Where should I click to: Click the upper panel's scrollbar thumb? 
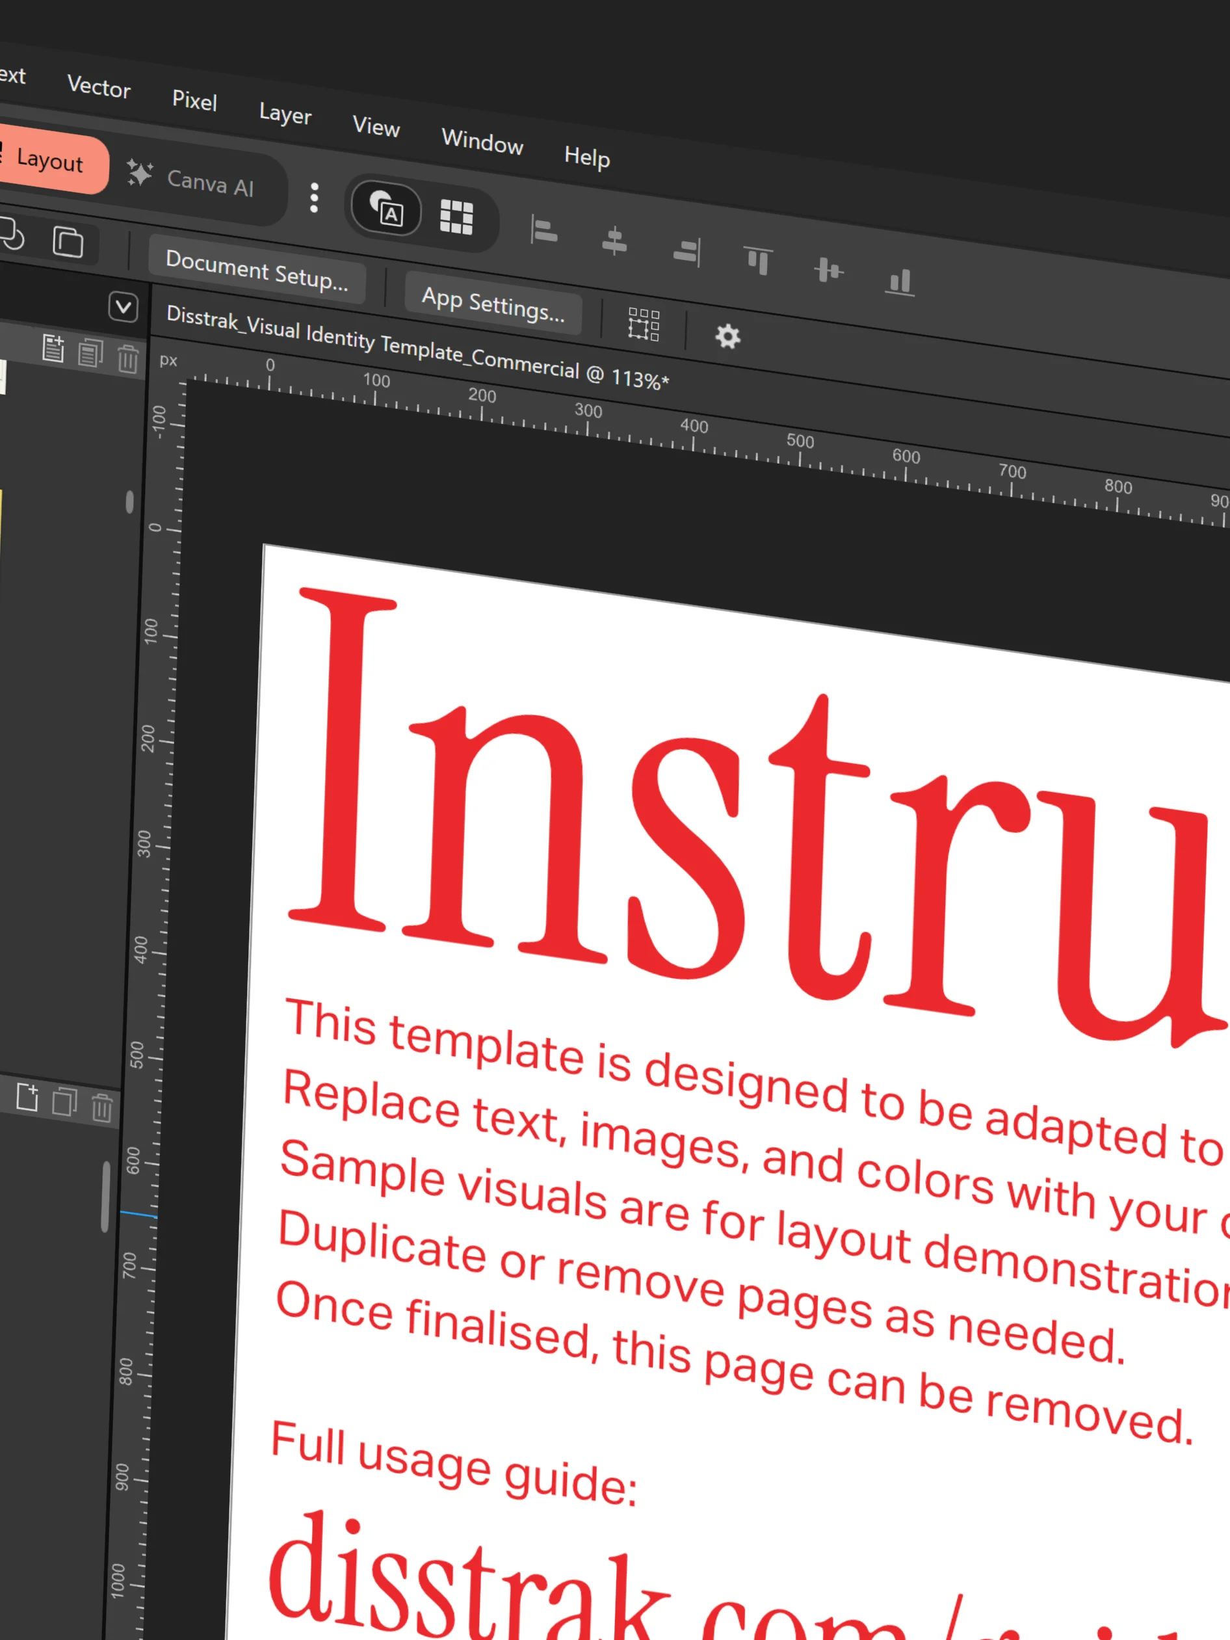(130, 502)
